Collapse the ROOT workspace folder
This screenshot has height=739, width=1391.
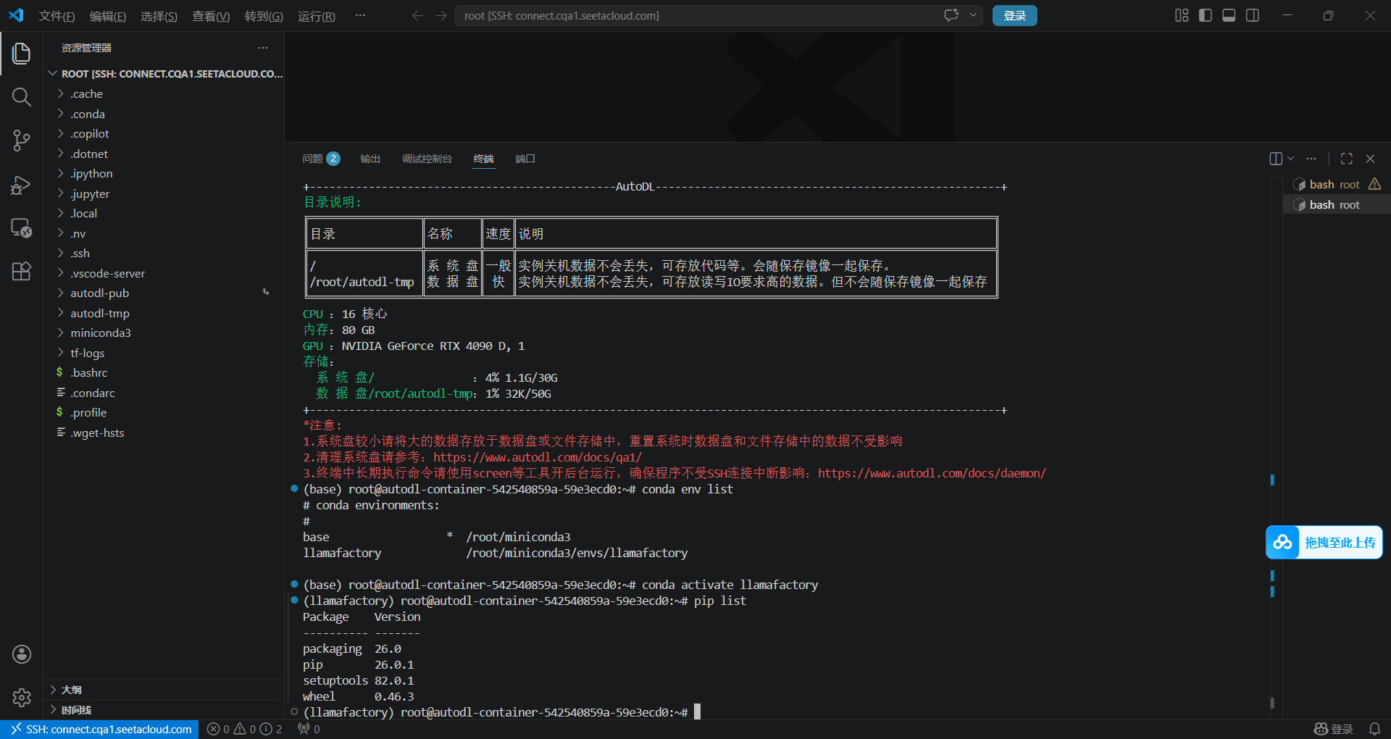click(164, 74)
